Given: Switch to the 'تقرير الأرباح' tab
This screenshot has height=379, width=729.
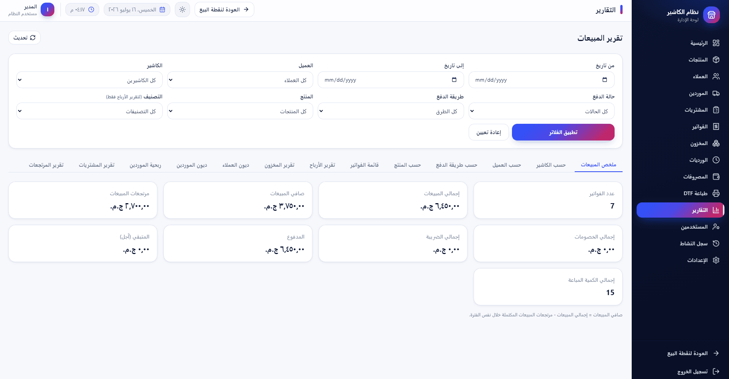Looking at the screenshot, I should coord(322,165).
